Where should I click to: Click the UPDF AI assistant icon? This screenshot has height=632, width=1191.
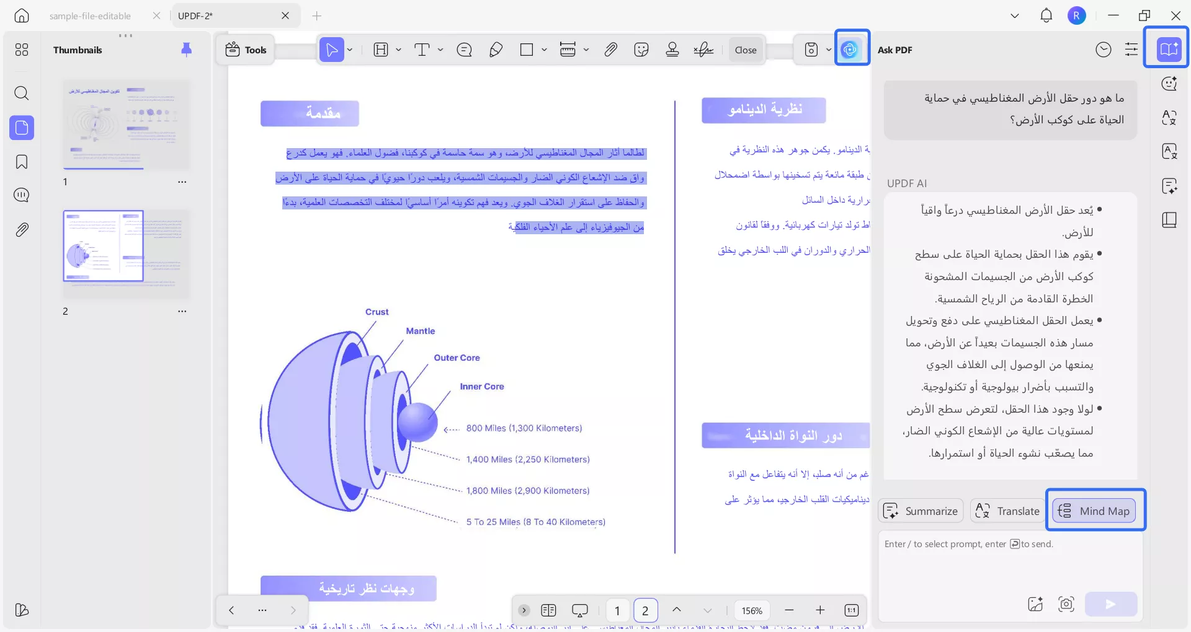coord(850,49)
